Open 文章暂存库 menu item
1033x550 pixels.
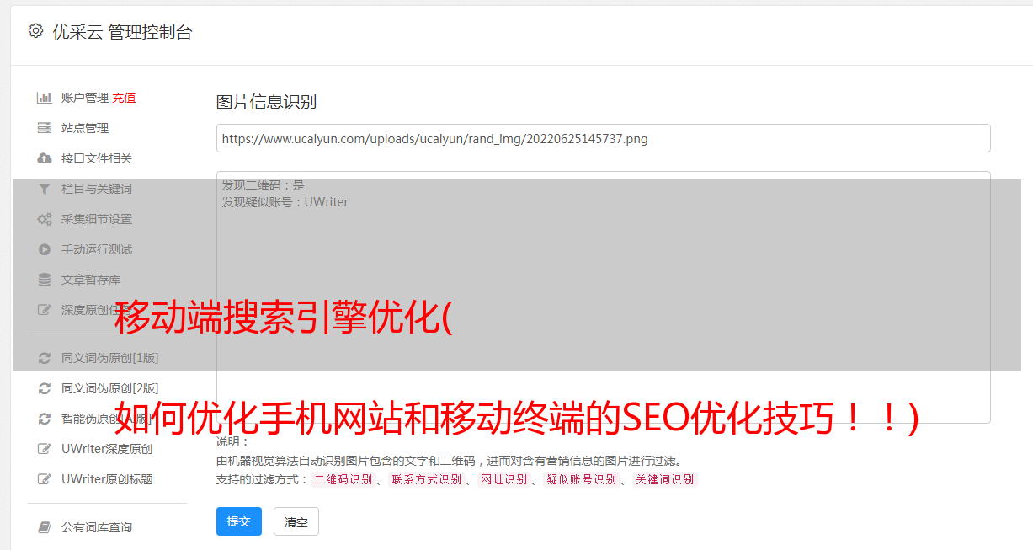coord(91,280)
